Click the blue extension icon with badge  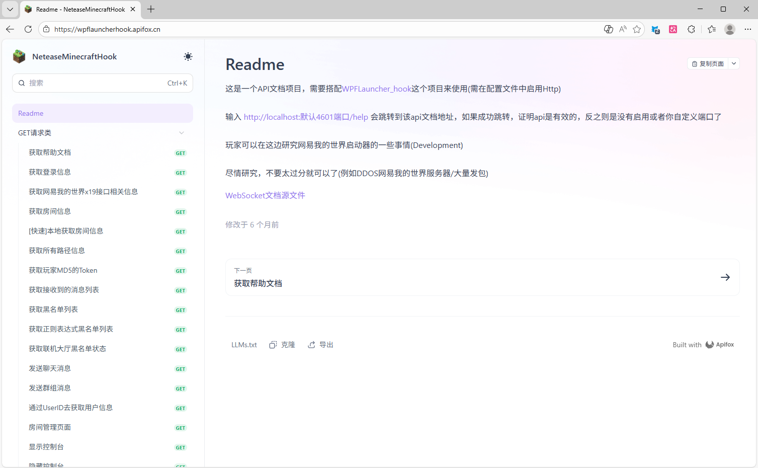(x=655, y=29)
